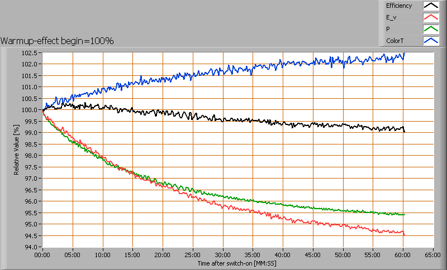Image resolution: width=447 pixels, height=270 pixels.
Task: Click the ColorT blue line legend sample
Action: point(431,41)
